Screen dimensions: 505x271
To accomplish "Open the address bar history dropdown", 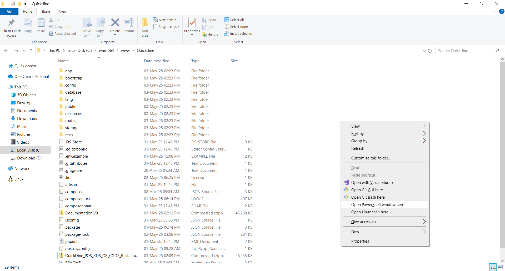I will click(424, 51).
